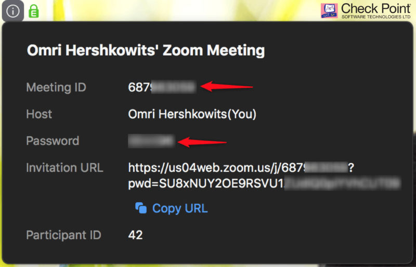Click the blurred Meeting ID number
The image size is (416, 267).
coord(162,87)
